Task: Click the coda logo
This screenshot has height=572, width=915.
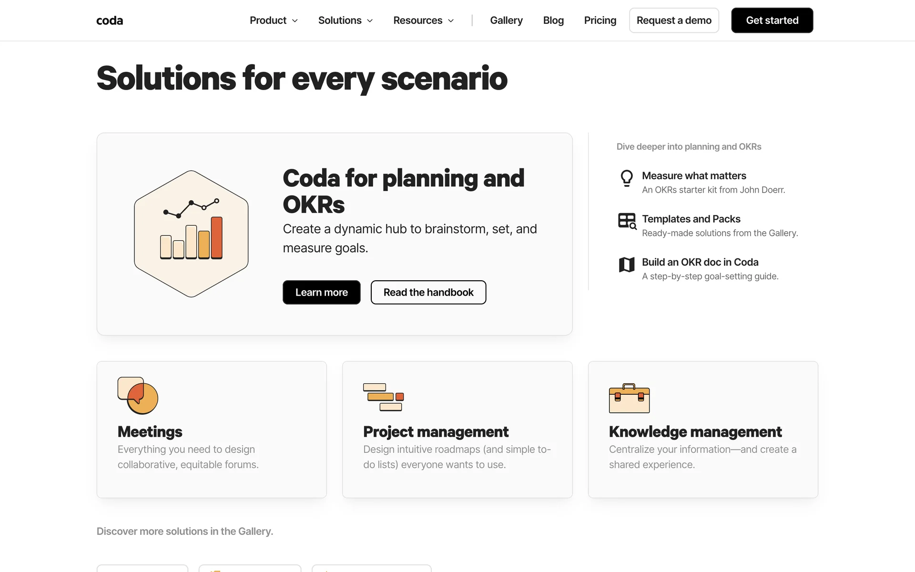Action: click(110, 20)
